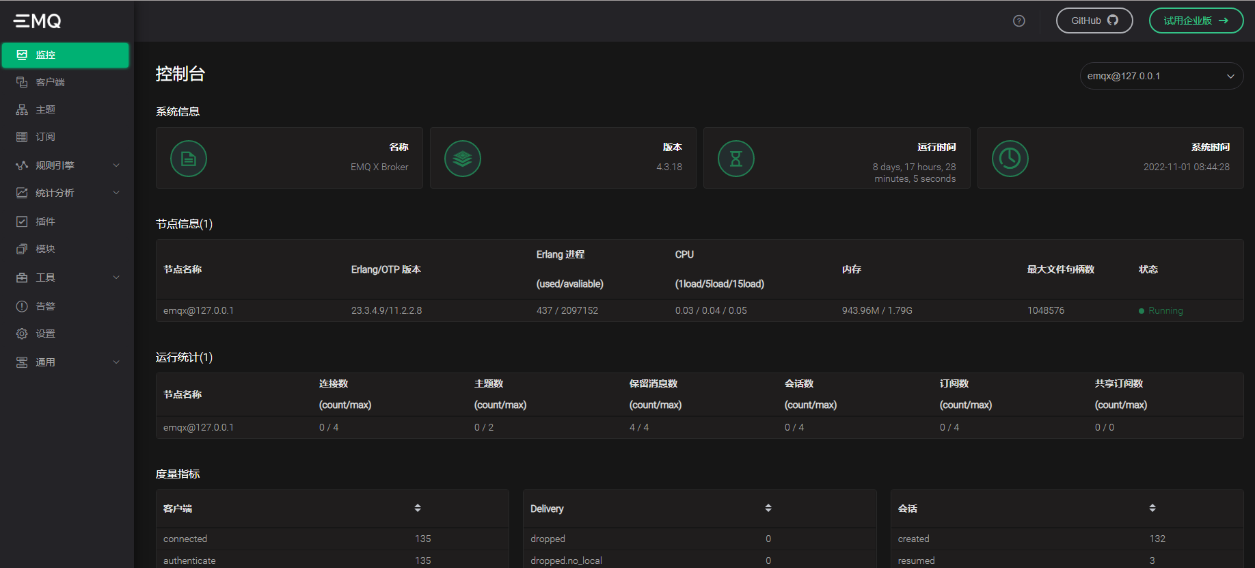Click the retained messages value 4 / 4
Viewport: 1255px width, 568px height.
(x=639, y=427)
